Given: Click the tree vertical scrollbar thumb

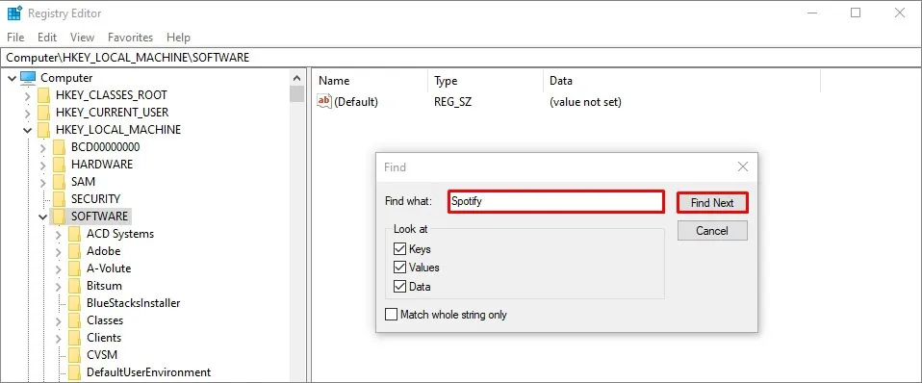Looking at the screenshot, I should click(x=297, y=93).
